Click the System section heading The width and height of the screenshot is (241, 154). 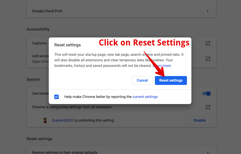(x=33, y=79)
